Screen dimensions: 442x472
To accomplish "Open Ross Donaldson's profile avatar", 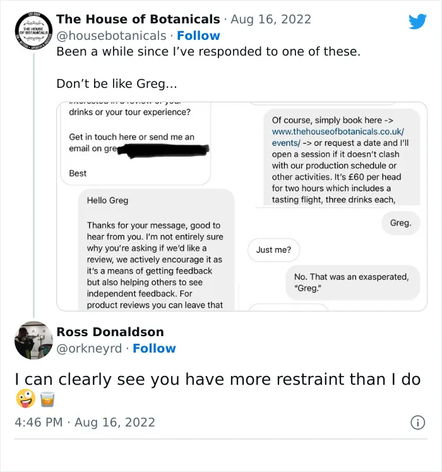I will click(x=33, y=340).
